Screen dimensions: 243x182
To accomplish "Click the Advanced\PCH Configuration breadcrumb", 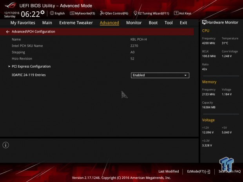I will [x=33, y=32].
